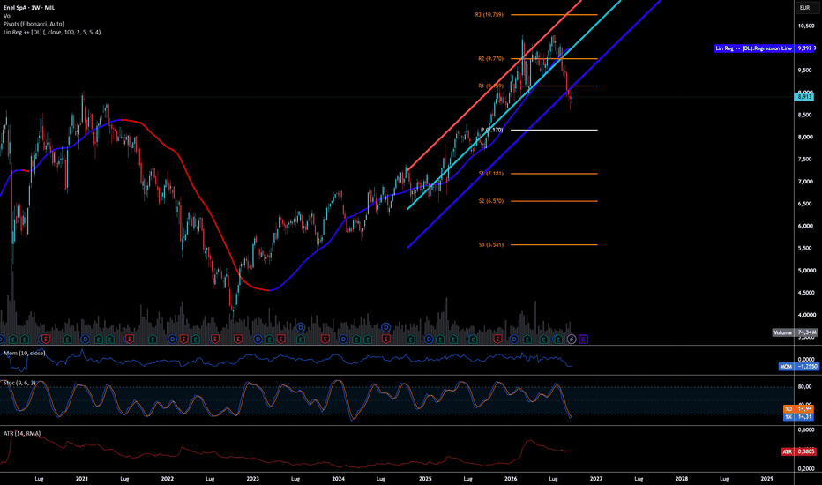Click the upper dividend D marker near 2023 Lug
Screen dimensions: 822x485
[301, 328]
